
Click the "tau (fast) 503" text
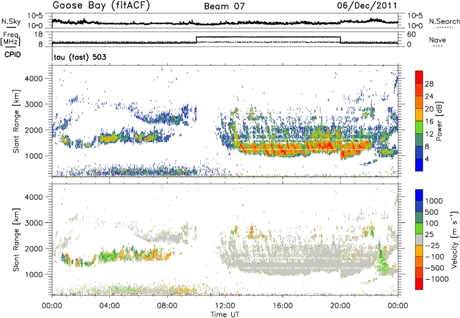click(80, 57)
